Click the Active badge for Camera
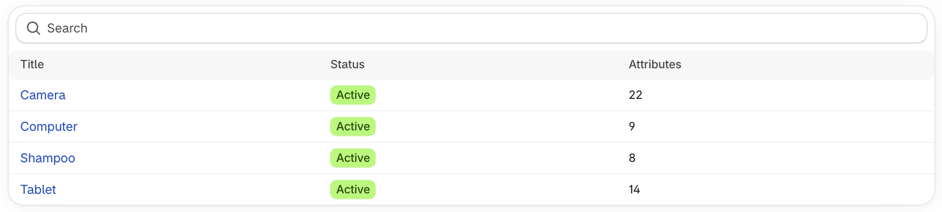Screen dimensions: 942x212 point(353,95)
